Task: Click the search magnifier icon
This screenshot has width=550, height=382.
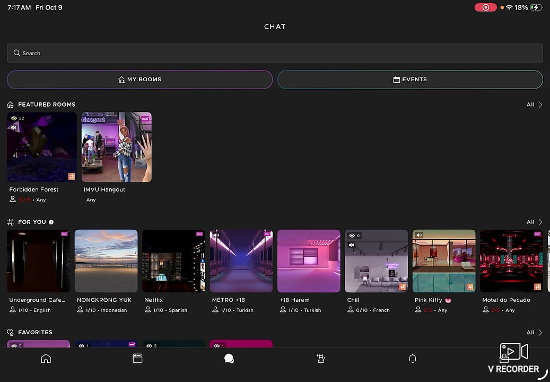Action: (x=16, y=53)
